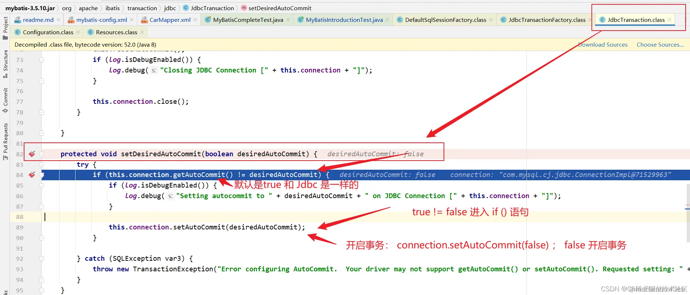Collapse fold marker at line 75
Image resolution: width=690 pixels, height=295 pixels.
(x=42, y=81)
